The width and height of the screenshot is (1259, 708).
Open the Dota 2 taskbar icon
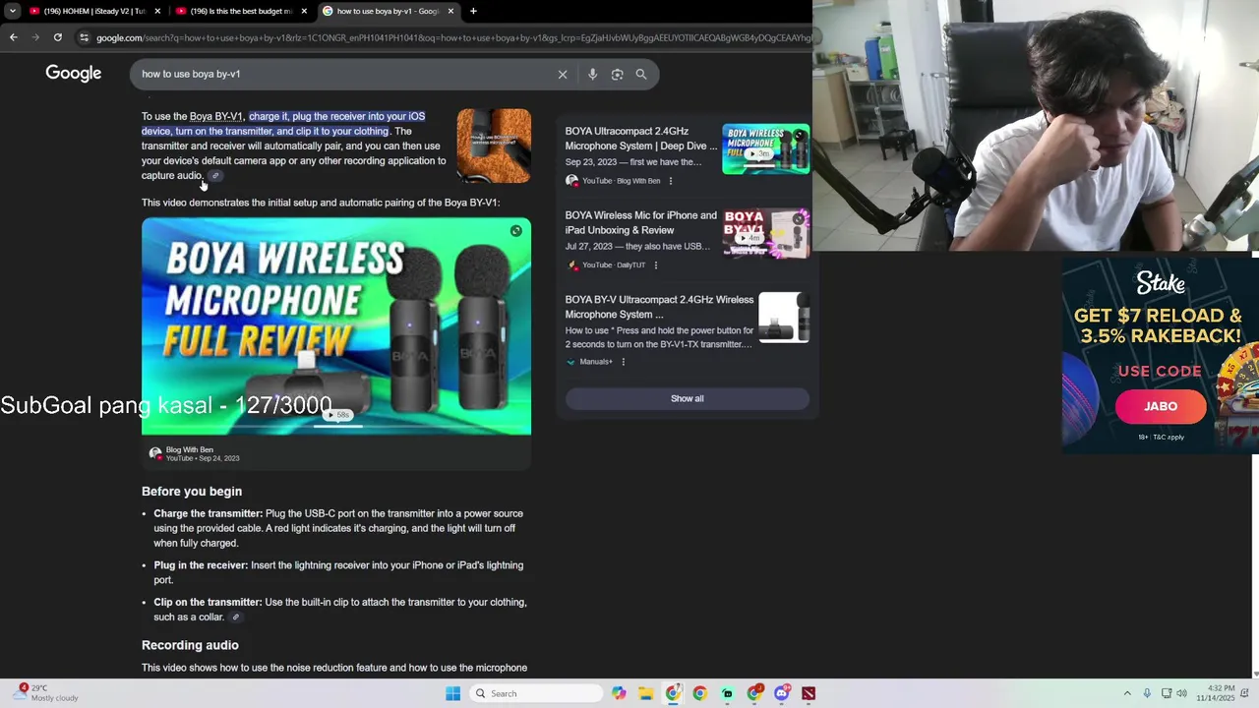point(809,693)
